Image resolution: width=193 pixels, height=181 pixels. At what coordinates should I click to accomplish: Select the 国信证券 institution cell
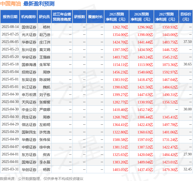coord(29,27)
